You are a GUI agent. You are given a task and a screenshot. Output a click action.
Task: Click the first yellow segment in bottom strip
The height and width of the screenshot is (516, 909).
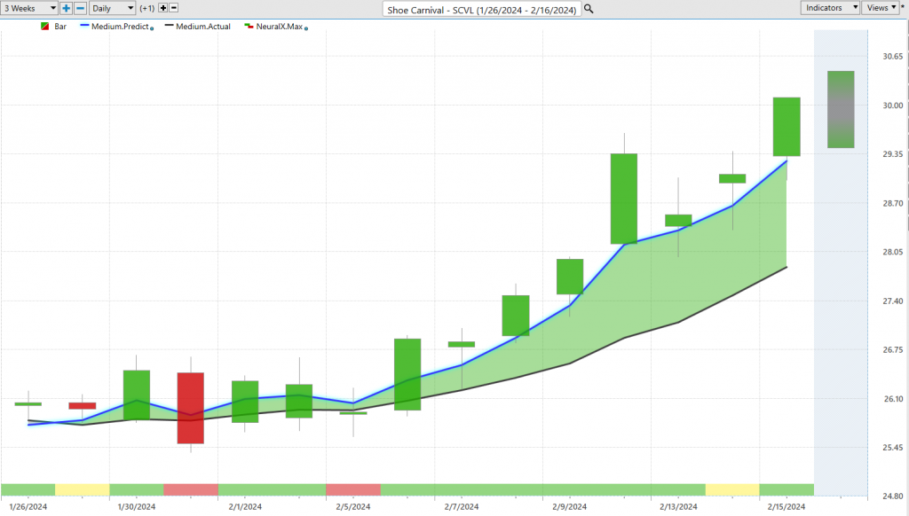click(83, 490)
